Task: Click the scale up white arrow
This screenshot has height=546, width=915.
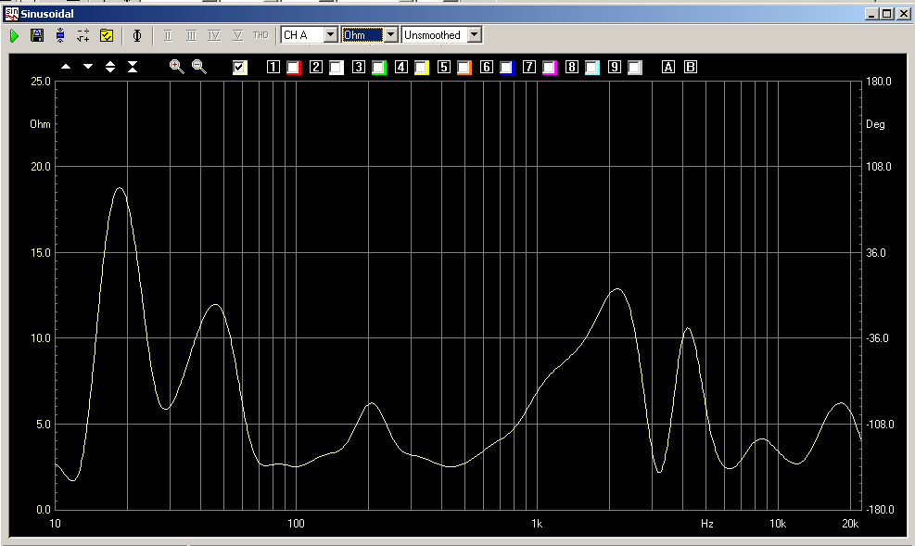Action: 66,67
